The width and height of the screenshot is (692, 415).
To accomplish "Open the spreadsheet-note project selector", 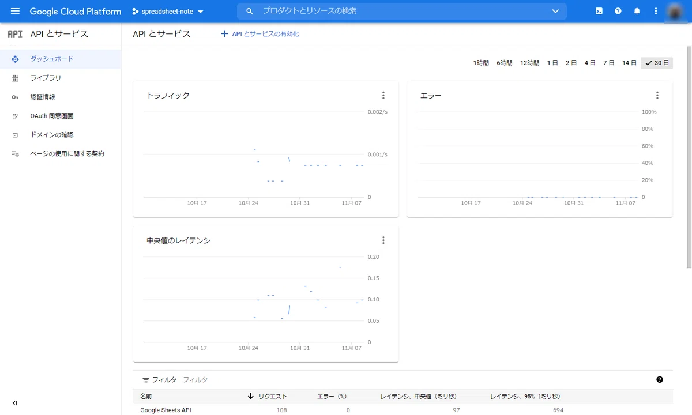I will [168, 12].
